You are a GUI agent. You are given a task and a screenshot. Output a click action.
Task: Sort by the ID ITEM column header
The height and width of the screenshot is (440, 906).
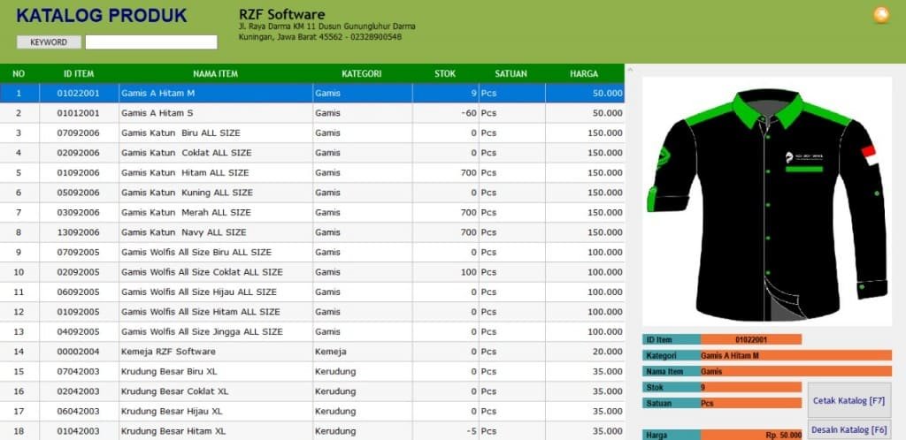coord(79,74)
